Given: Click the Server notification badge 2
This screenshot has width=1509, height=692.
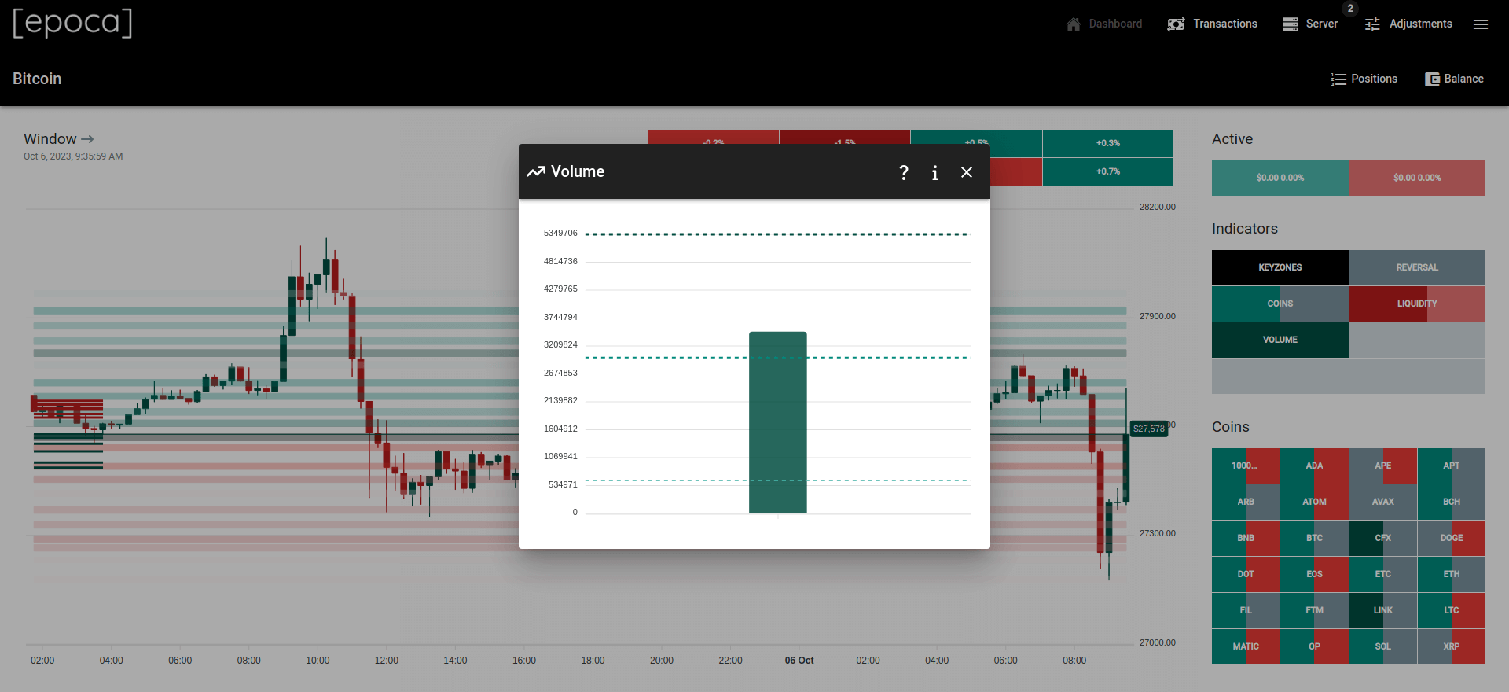Looking at the screenshot, I should point(1350,9).
